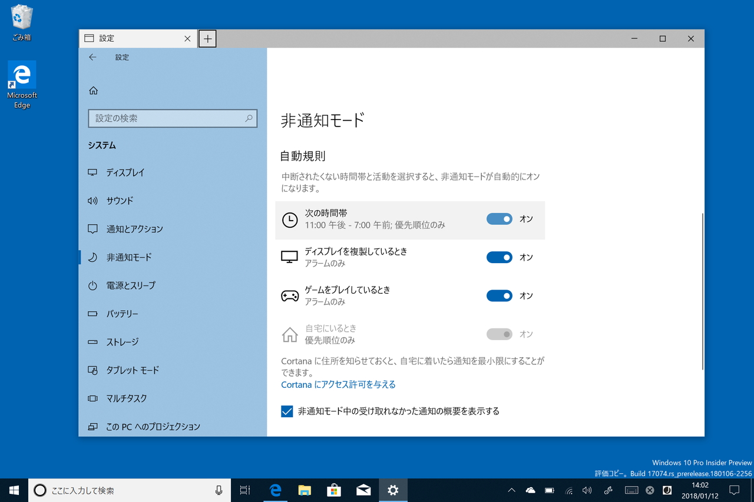Open the volume icon in the system tray

(587, 490)
